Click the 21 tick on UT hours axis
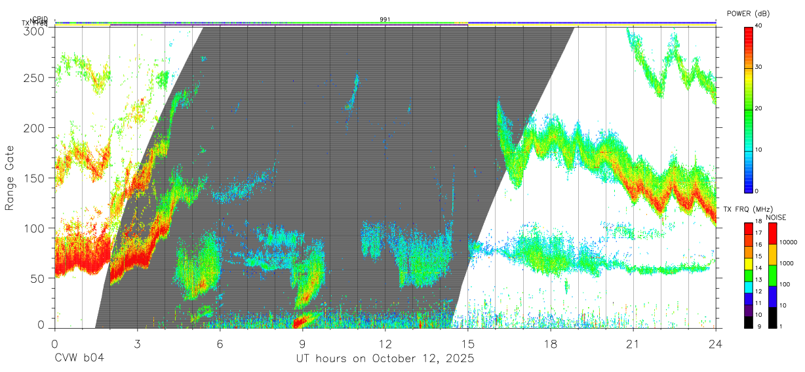This screenshot has height=372, width=805. [633, 343]
